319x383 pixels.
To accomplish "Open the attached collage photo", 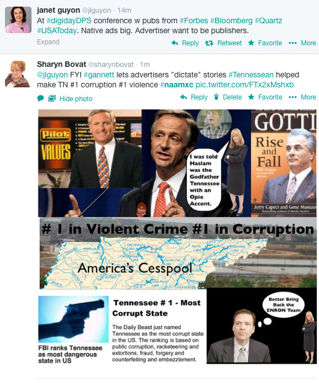I will 177,237.
